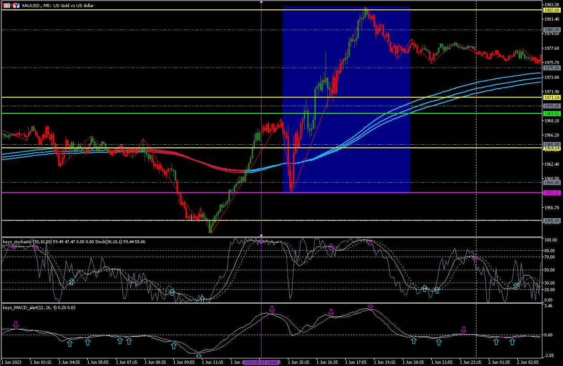
Task: Select the 1958.62 magenta price label
Action: (551, 193)
